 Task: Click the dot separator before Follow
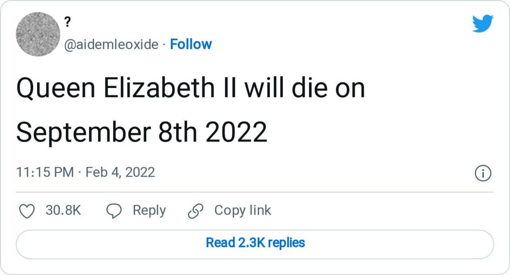tap(164, 45)
